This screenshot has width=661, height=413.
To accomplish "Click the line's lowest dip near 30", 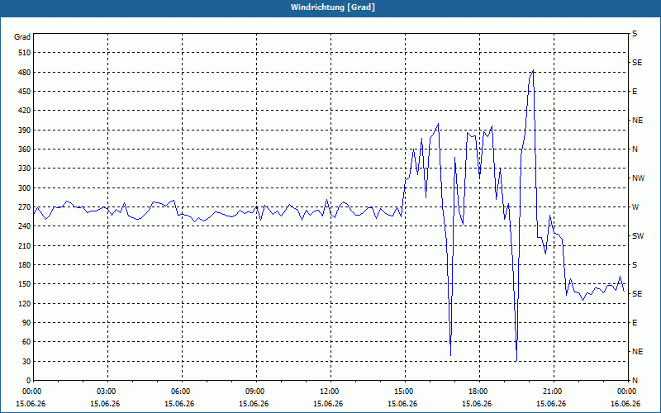I will pyautogui.click(x=517, y=360).
